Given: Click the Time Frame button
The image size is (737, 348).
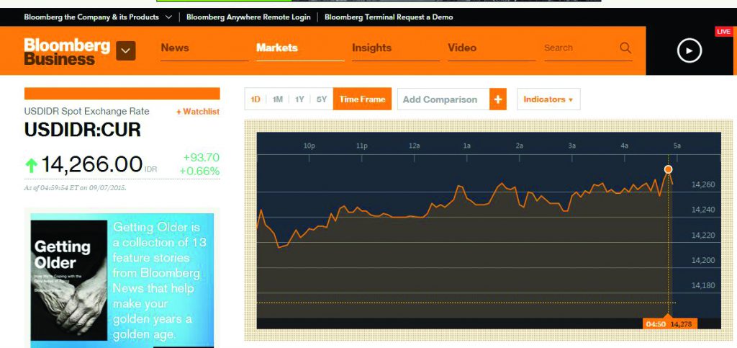Looking at the screenshot, I should click(x=362, y=99).
